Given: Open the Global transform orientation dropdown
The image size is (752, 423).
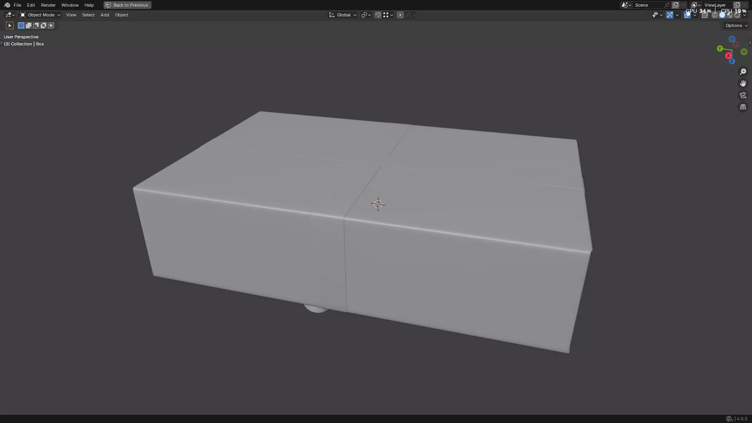Looking at the screenshot, I should (343, 15).
